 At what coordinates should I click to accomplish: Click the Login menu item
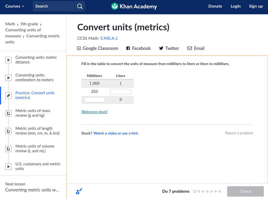(x=236, y=6)
